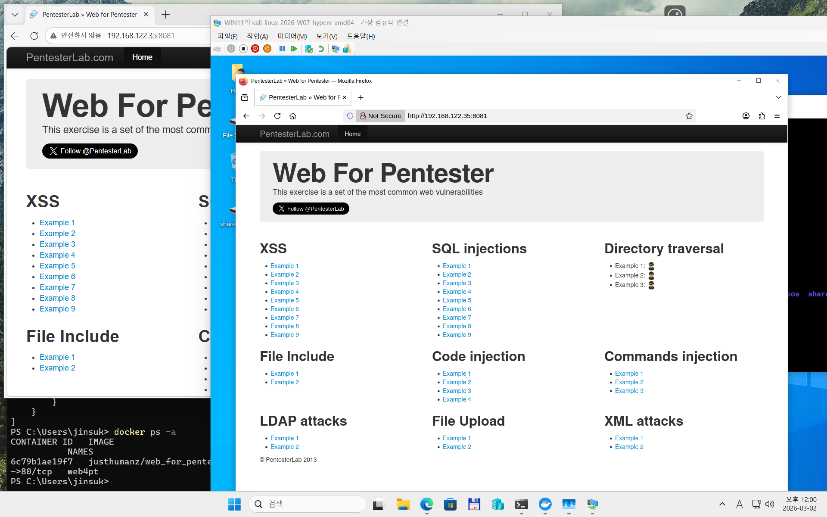
Task: Click Follow @PentesterLab button in Firefox
Action: point(311,209)
